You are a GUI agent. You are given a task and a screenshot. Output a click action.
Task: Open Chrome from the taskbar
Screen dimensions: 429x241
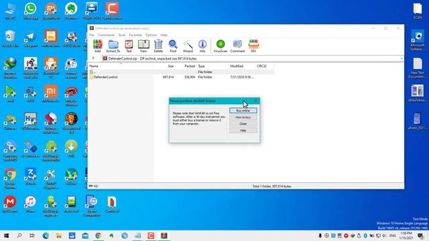99,236
